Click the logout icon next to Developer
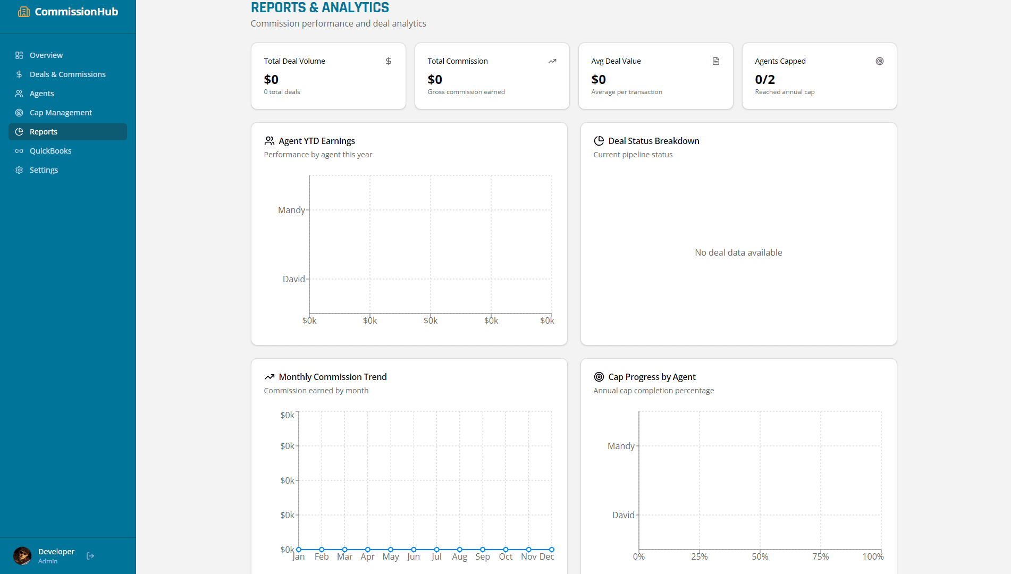Viewport: 1011px width, 574px height. tap(90, 556)
